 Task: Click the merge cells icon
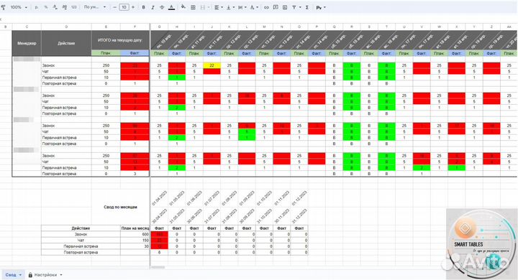203,7
